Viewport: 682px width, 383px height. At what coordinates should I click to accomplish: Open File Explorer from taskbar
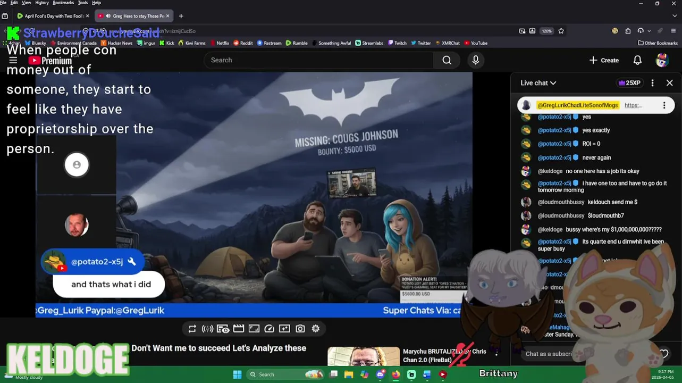[x=349, y=374]
